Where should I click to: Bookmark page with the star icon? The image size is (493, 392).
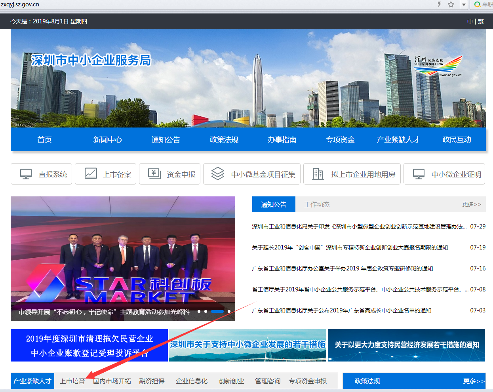tap(451, 4)
